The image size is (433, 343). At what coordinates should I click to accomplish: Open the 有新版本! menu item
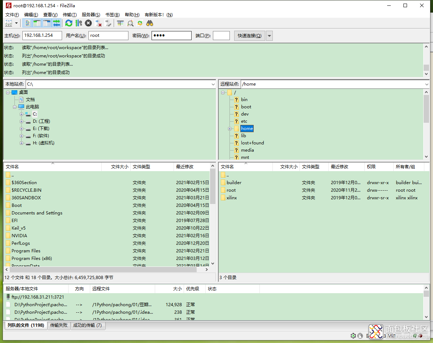(158, 15)
